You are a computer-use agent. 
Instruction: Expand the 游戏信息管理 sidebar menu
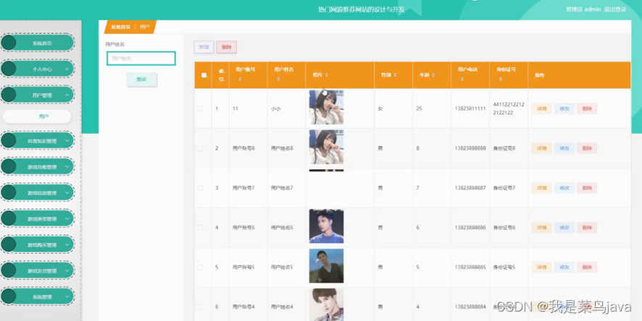[x=38, y=193]
